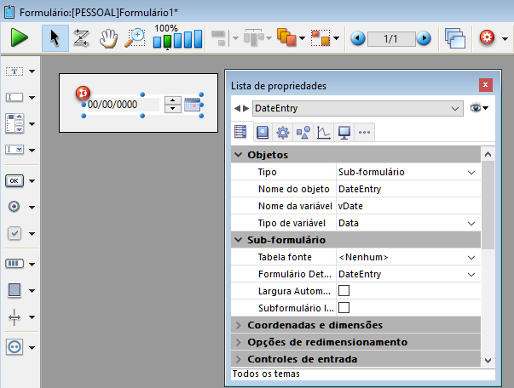Viewport: 514px width, 388px height.
Task: Select the magnifier zoom tool
Action: [x=135, y=38]
